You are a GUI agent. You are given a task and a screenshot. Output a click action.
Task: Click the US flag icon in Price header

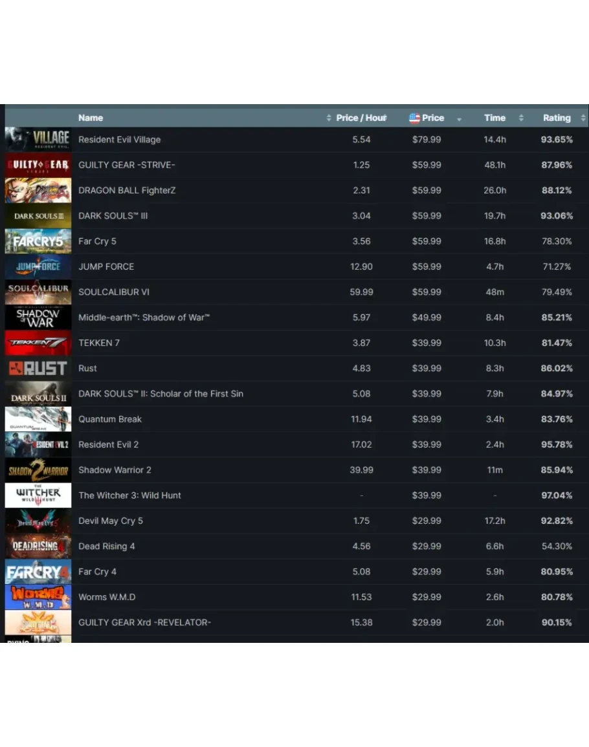pyautogui.click(x=414, y=118)
